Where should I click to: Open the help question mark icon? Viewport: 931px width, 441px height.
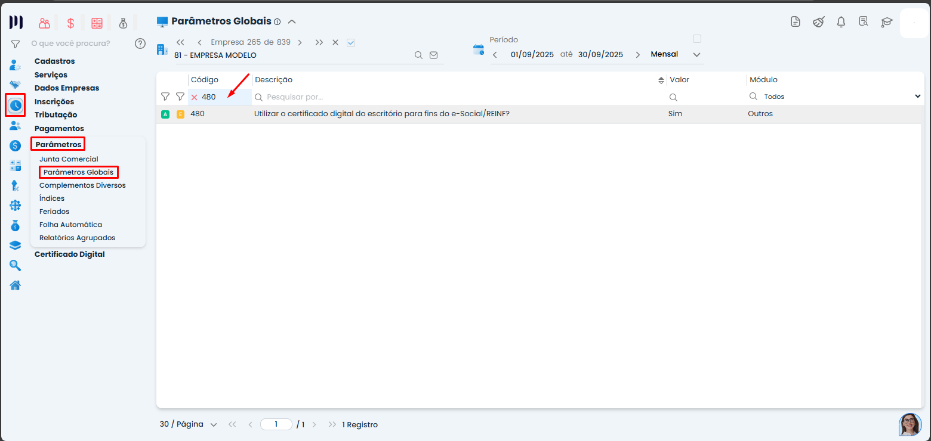click(x=140, y=43)
